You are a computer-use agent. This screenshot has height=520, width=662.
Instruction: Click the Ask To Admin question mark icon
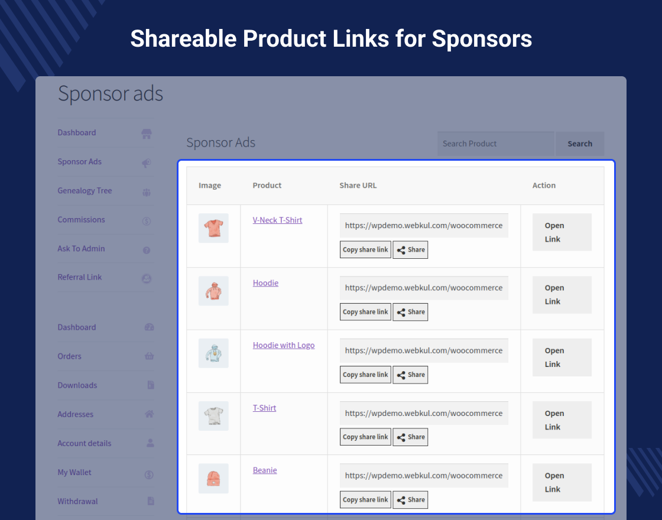pos(147,249)
